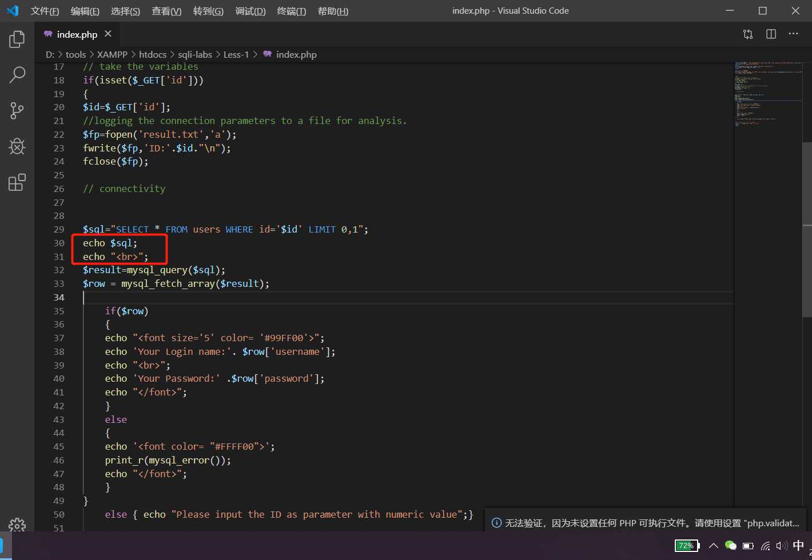The width and height of the screenshot is (812, 560).
Task: Open the Search view in activity bar
Action: click(x=17, y=75)
